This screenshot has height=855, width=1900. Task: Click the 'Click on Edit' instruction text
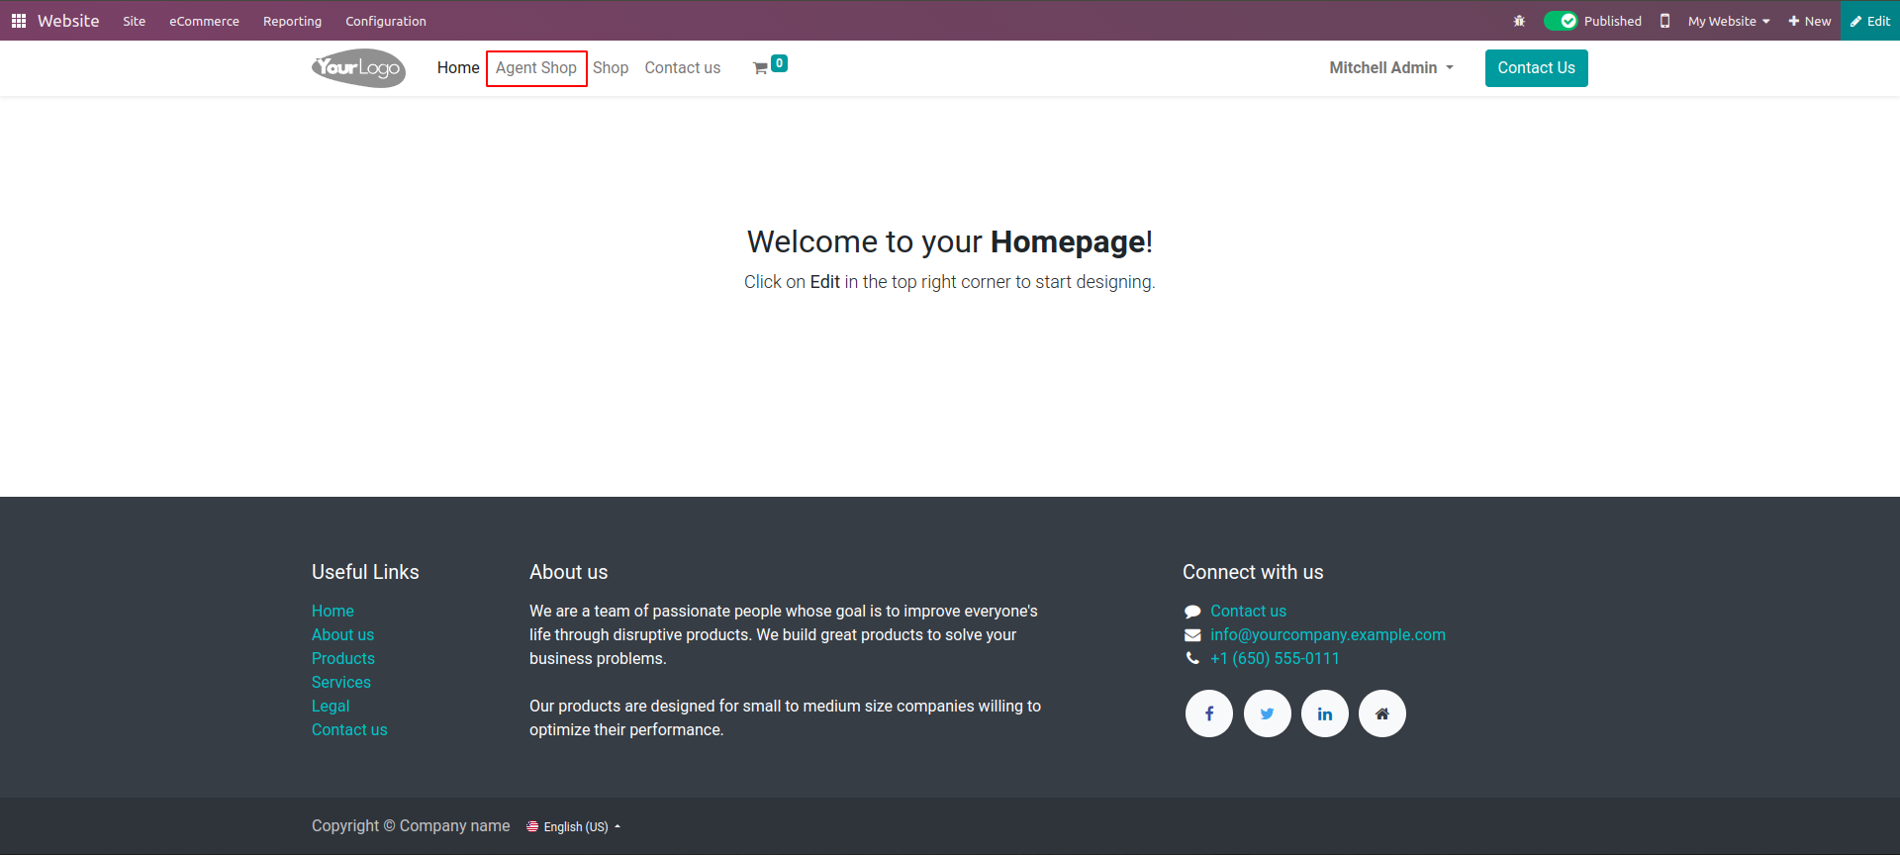coord(950,282)
